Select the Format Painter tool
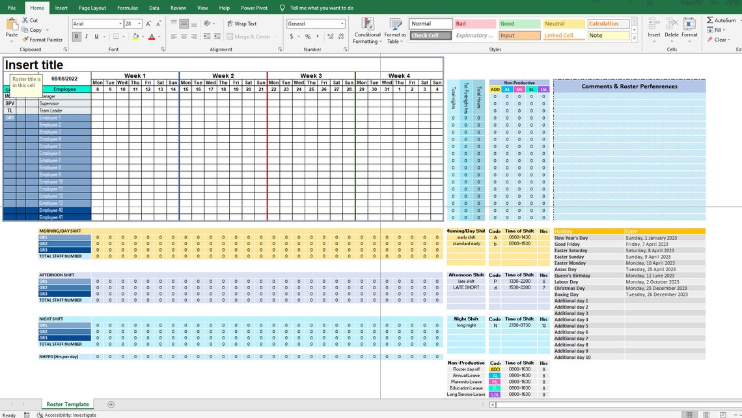742x418 pixels. click(42, 39)
